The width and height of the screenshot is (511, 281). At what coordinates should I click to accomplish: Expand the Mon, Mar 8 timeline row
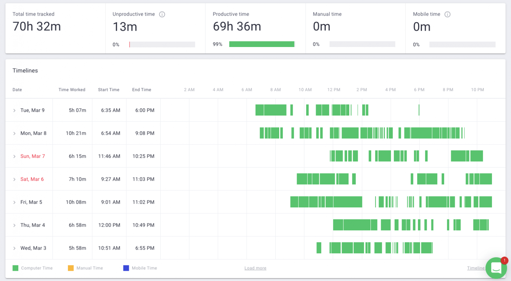click(15, 133)
